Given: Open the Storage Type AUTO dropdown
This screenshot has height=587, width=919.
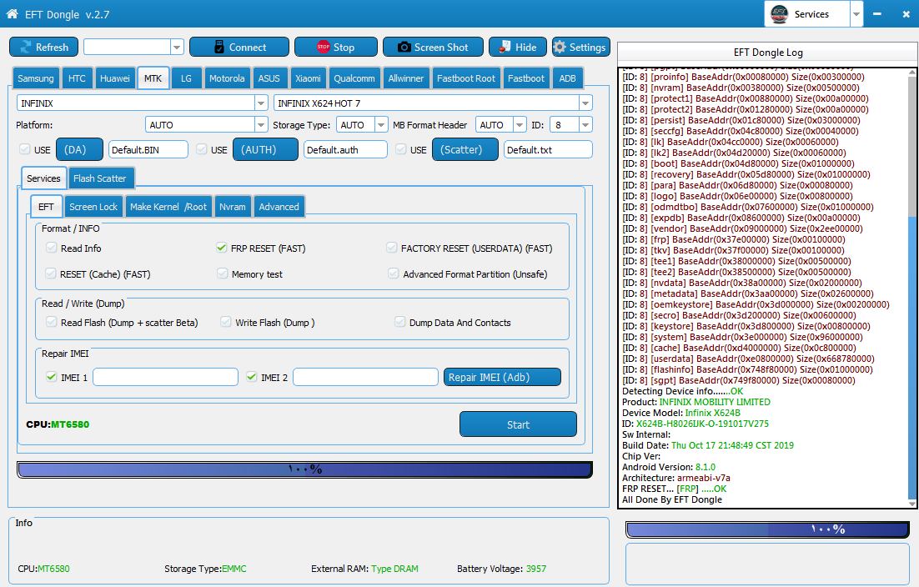Looking at the screenshot, I should pos(381,125).
